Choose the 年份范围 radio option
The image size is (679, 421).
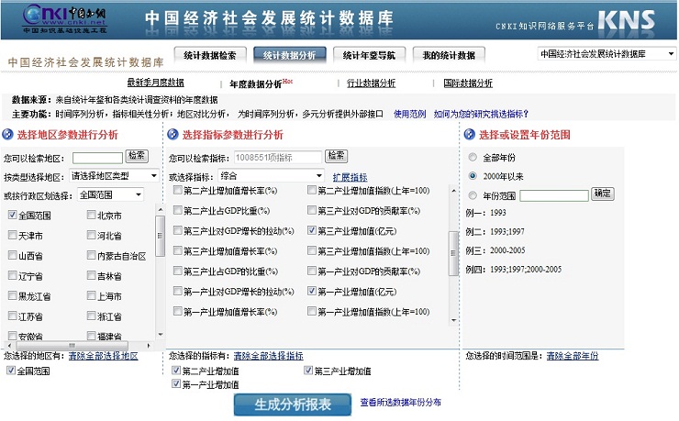pyautogui.click(x=473, y=194)
